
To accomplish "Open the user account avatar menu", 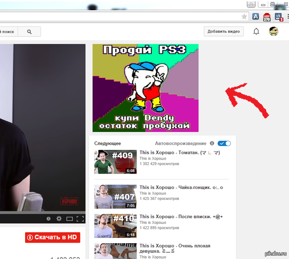I will [274, 32].
